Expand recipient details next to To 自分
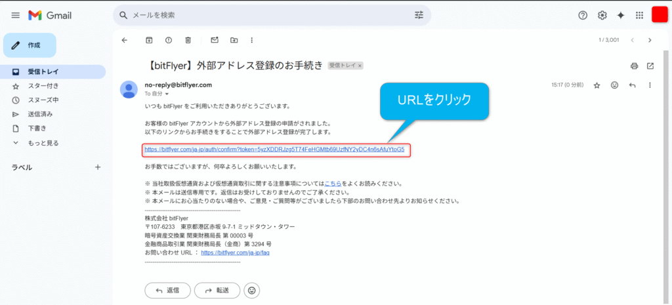 click(x=167, y=94)
